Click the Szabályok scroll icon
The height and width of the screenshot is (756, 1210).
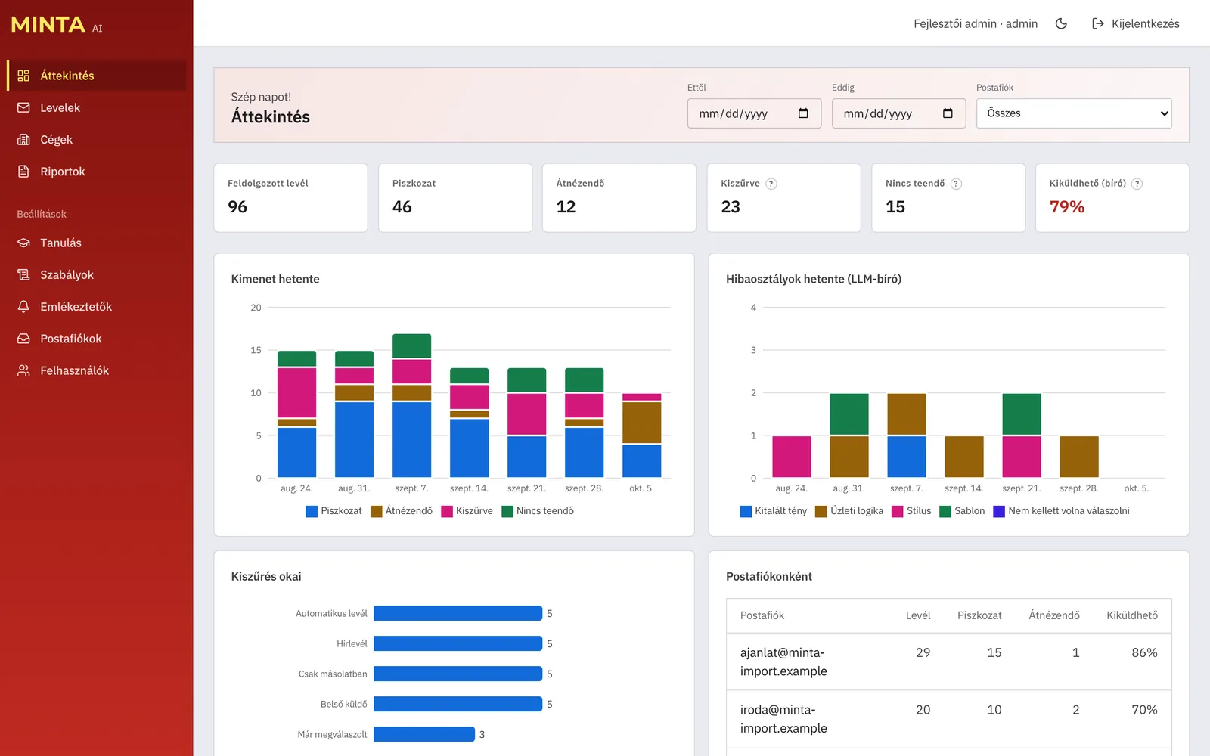point(23,274)
